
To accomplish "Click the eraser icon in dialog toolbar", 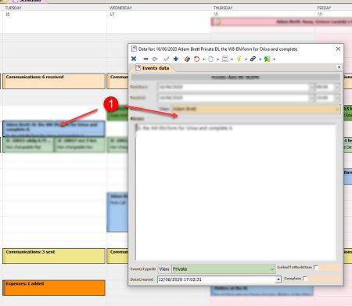I will [187, 59].
